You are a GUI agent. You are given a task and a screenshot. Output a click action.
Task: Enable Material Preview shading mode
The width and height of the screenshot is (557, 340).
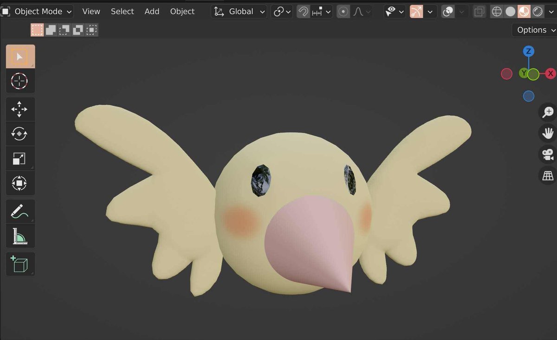click(524, 12)
